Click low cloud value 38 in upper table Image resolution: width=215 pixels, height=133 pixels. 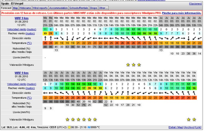pyautogui.click(x=189, y=54)
